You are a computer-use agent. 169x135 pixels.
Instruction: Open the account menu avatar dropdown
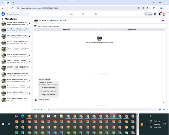click(x=164, y=14)
